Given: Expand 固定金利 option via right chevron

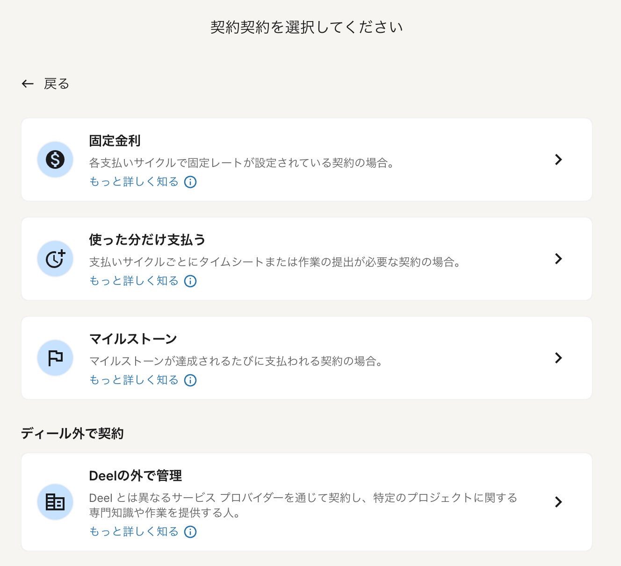Looking at the screenshot, I should point(558,160).
